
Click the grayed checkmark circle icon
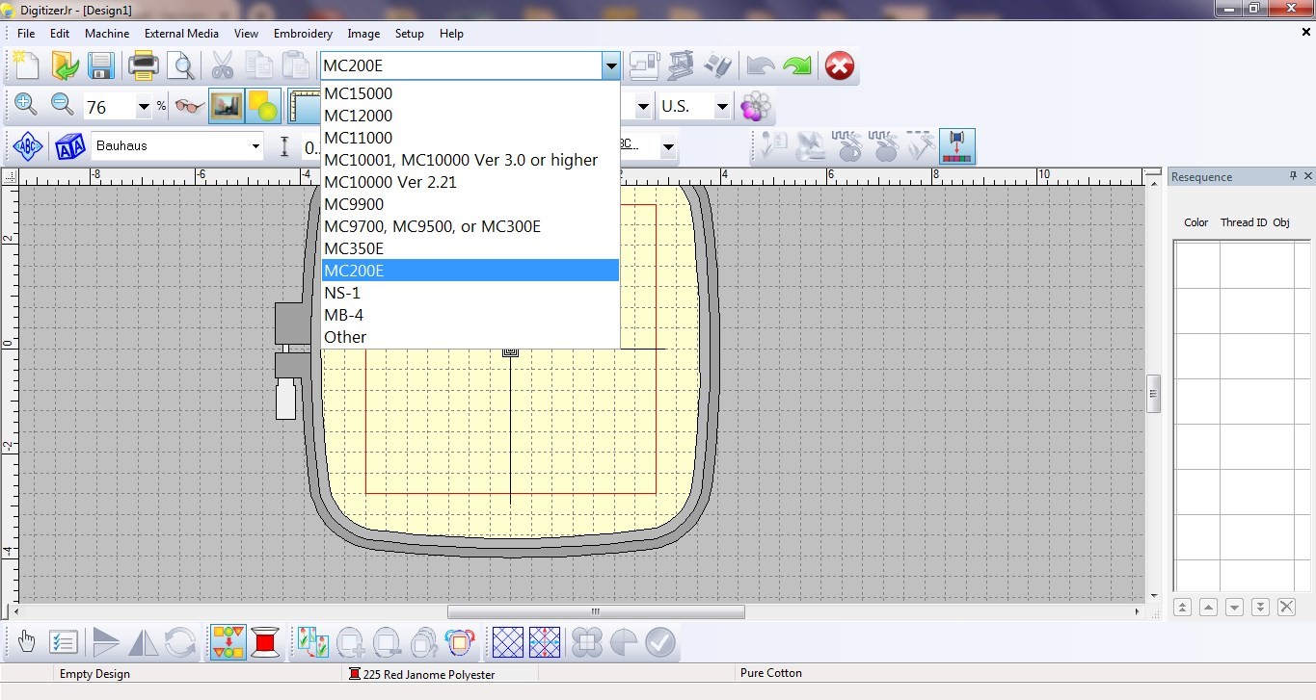coord(660,643)
